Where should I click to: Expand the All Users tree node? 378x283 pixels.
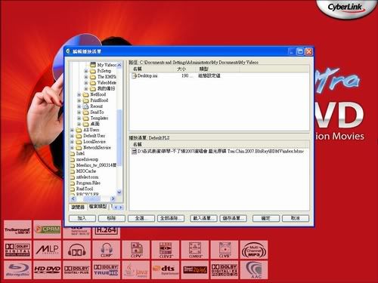(72, 130)
